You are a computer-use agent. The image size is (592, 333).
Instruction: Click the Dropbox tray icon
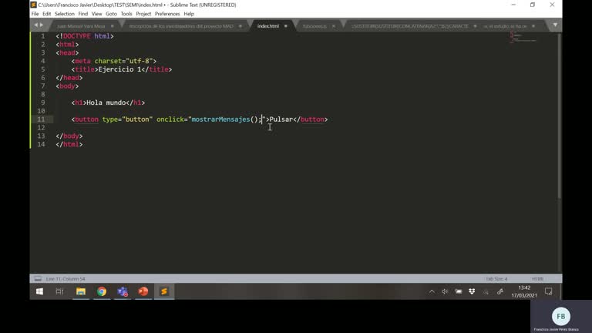(x=472, y=291)
